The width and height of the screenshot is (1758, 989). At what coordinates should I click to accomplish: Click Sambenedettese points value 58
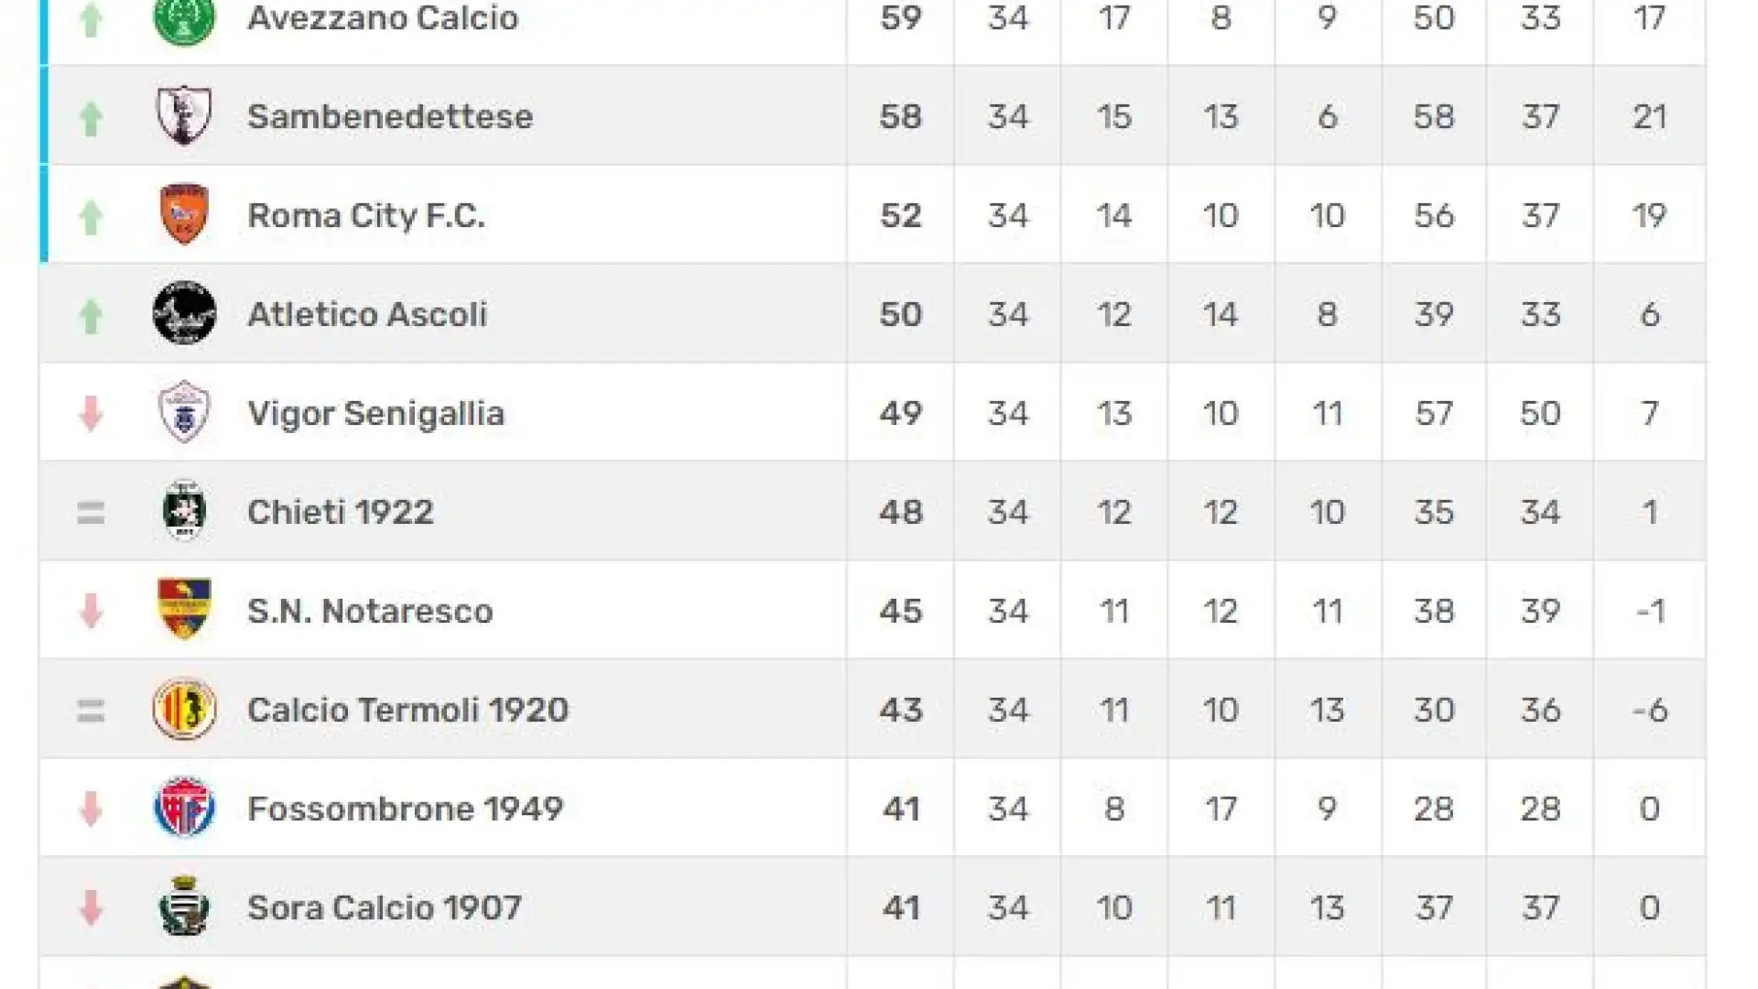pos(900,116)
